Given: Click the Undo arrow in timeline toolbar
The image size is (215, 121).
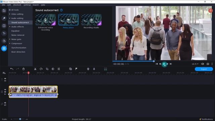Looking at the screenshot, I should (x=12, y=69).
